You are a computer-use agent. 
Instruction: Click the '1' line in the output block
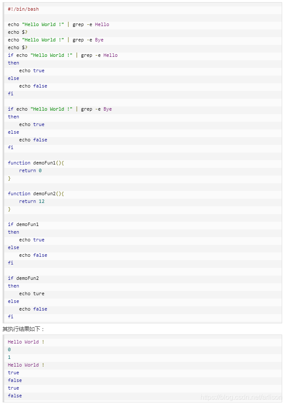click(9, 357)
